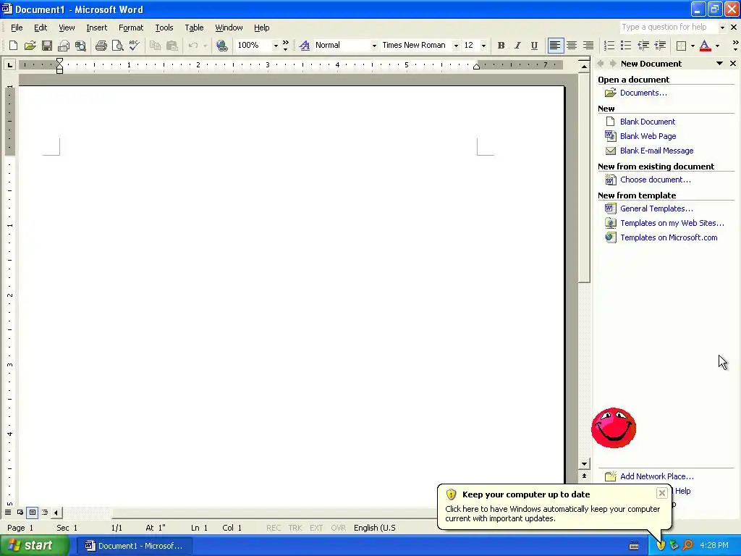Open the font color dropdown arrow
The height and width of the screenshot is (556, 741).
click(717, 46)
